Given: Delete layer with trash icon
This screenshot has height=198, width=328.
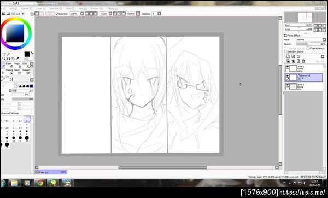Looking at the screenshot, I should click(x=303, y=61).
